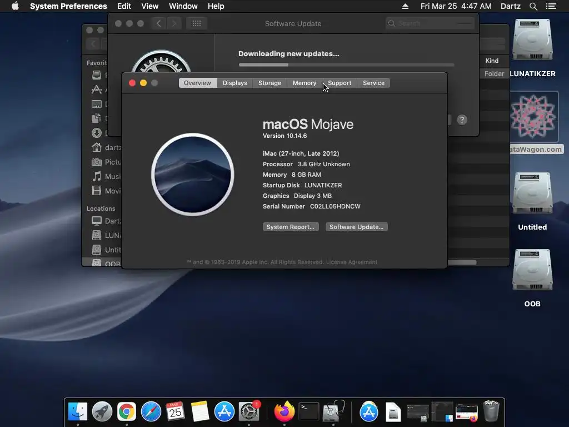Viewport: 569px width, 427px height.
Task: Click date and time in menu bar
Action: click(x=456, y=6)
